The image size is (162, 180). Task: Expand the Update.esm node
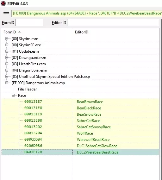tap(7, 51)
